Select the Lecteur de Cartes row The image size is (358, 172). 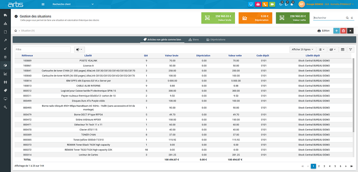coord(183,155)
